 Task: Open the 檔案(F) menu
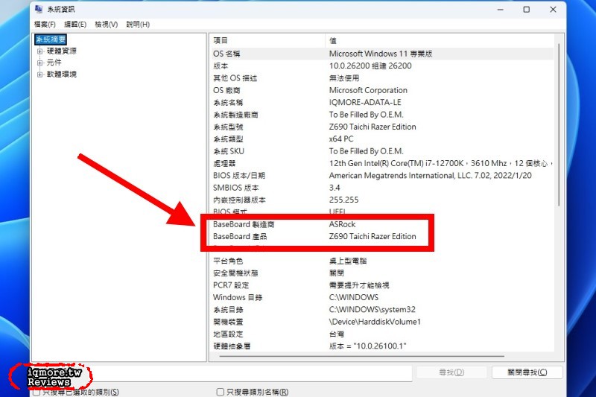[45, 25]
